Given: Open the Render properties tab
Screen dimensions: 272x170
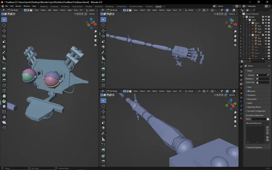Looking at the screenshot, I should (241, 71).
